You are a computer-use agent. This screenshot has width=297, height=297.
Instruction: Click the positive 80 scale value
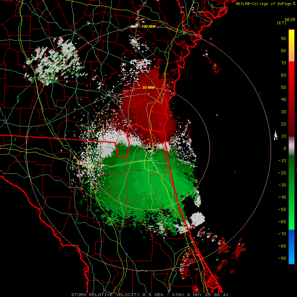tap(283, 50)
